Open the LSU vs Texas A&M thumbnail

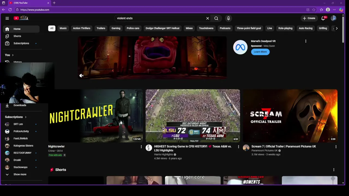click(x=193, y=116)
